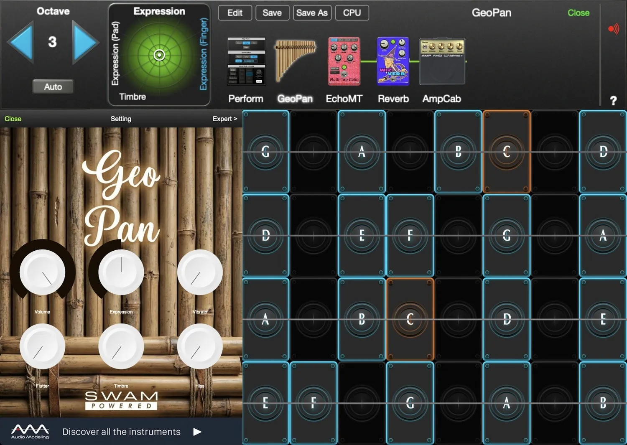Click the octave number 3 display
The height and width of the screenshot is (445, 627).
pos(52,42)
